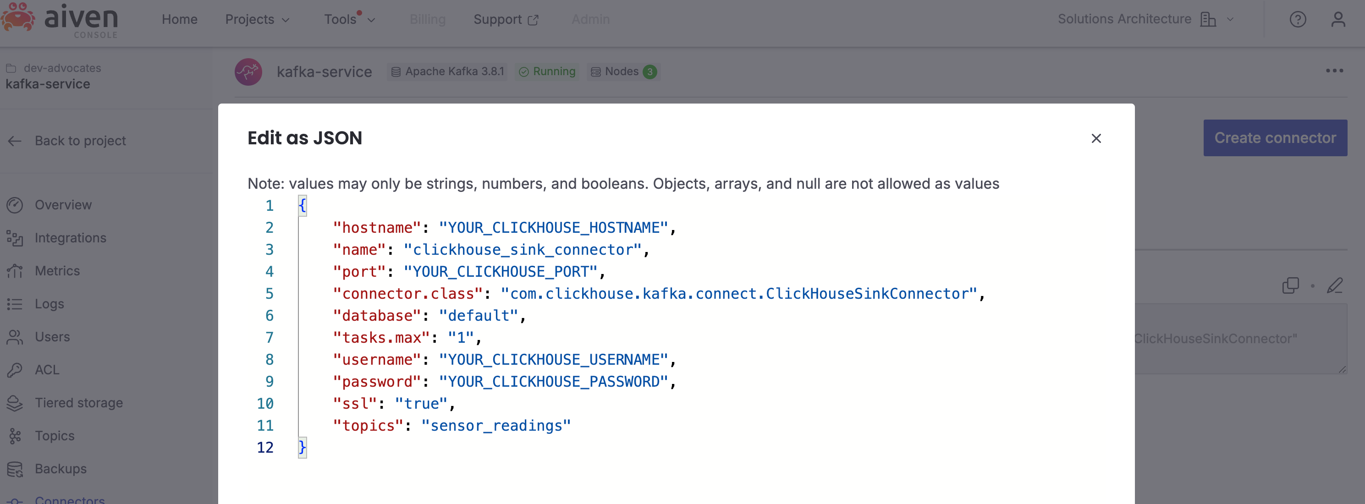Image resolution: width=1365 pixels, height=504 pixels.
Task: Click the "hostname" line in JSON editor
Action: pyautogui.click(x=505, y=228)
